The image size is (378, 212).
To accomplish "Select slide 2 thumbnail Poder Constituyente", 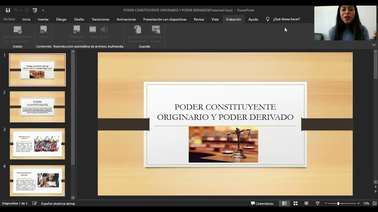I will pos(37,107).
